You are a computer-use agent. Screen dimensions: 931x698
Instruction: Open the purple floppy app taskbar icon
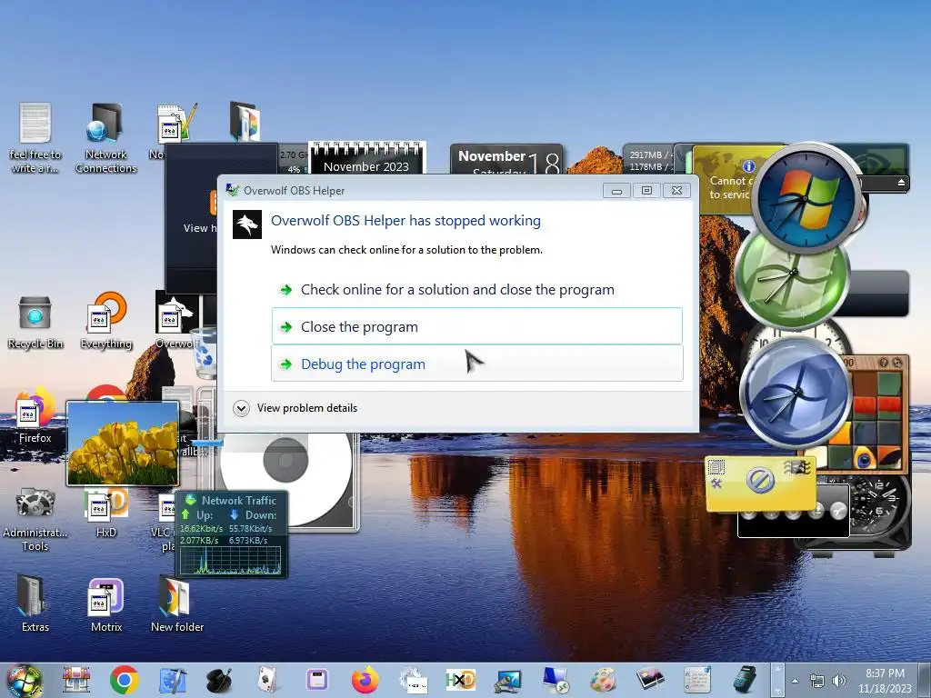click(316, 680)
